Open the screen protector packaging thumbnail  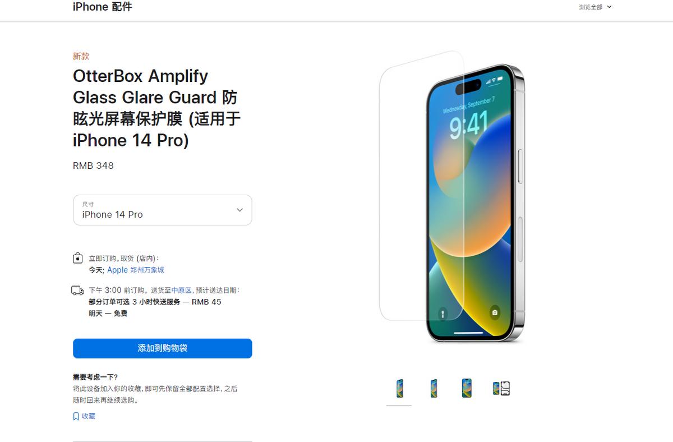pyautogui.click(x=501, y=387)
